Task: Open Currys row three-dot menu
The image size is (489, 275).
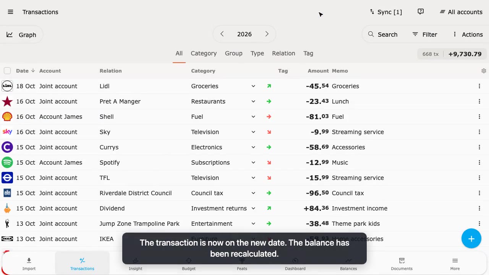Action: 479,147
